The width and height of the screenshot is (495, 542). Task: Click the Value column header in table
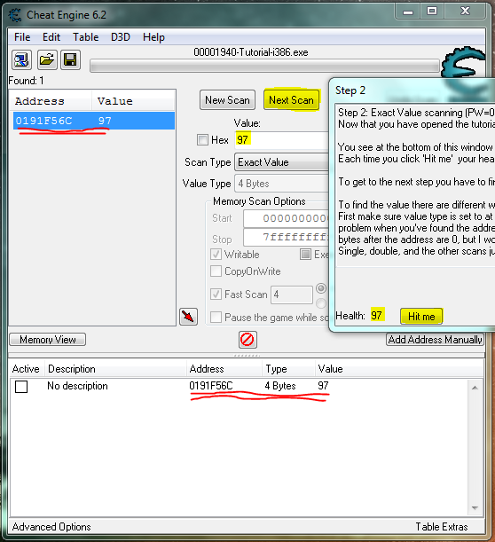pos(399,369)
